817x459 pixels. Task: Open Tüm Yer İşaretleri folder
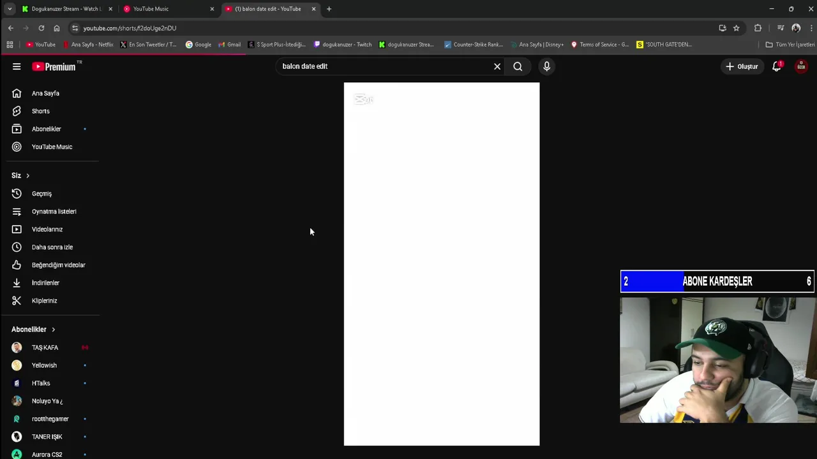point(790,45)
